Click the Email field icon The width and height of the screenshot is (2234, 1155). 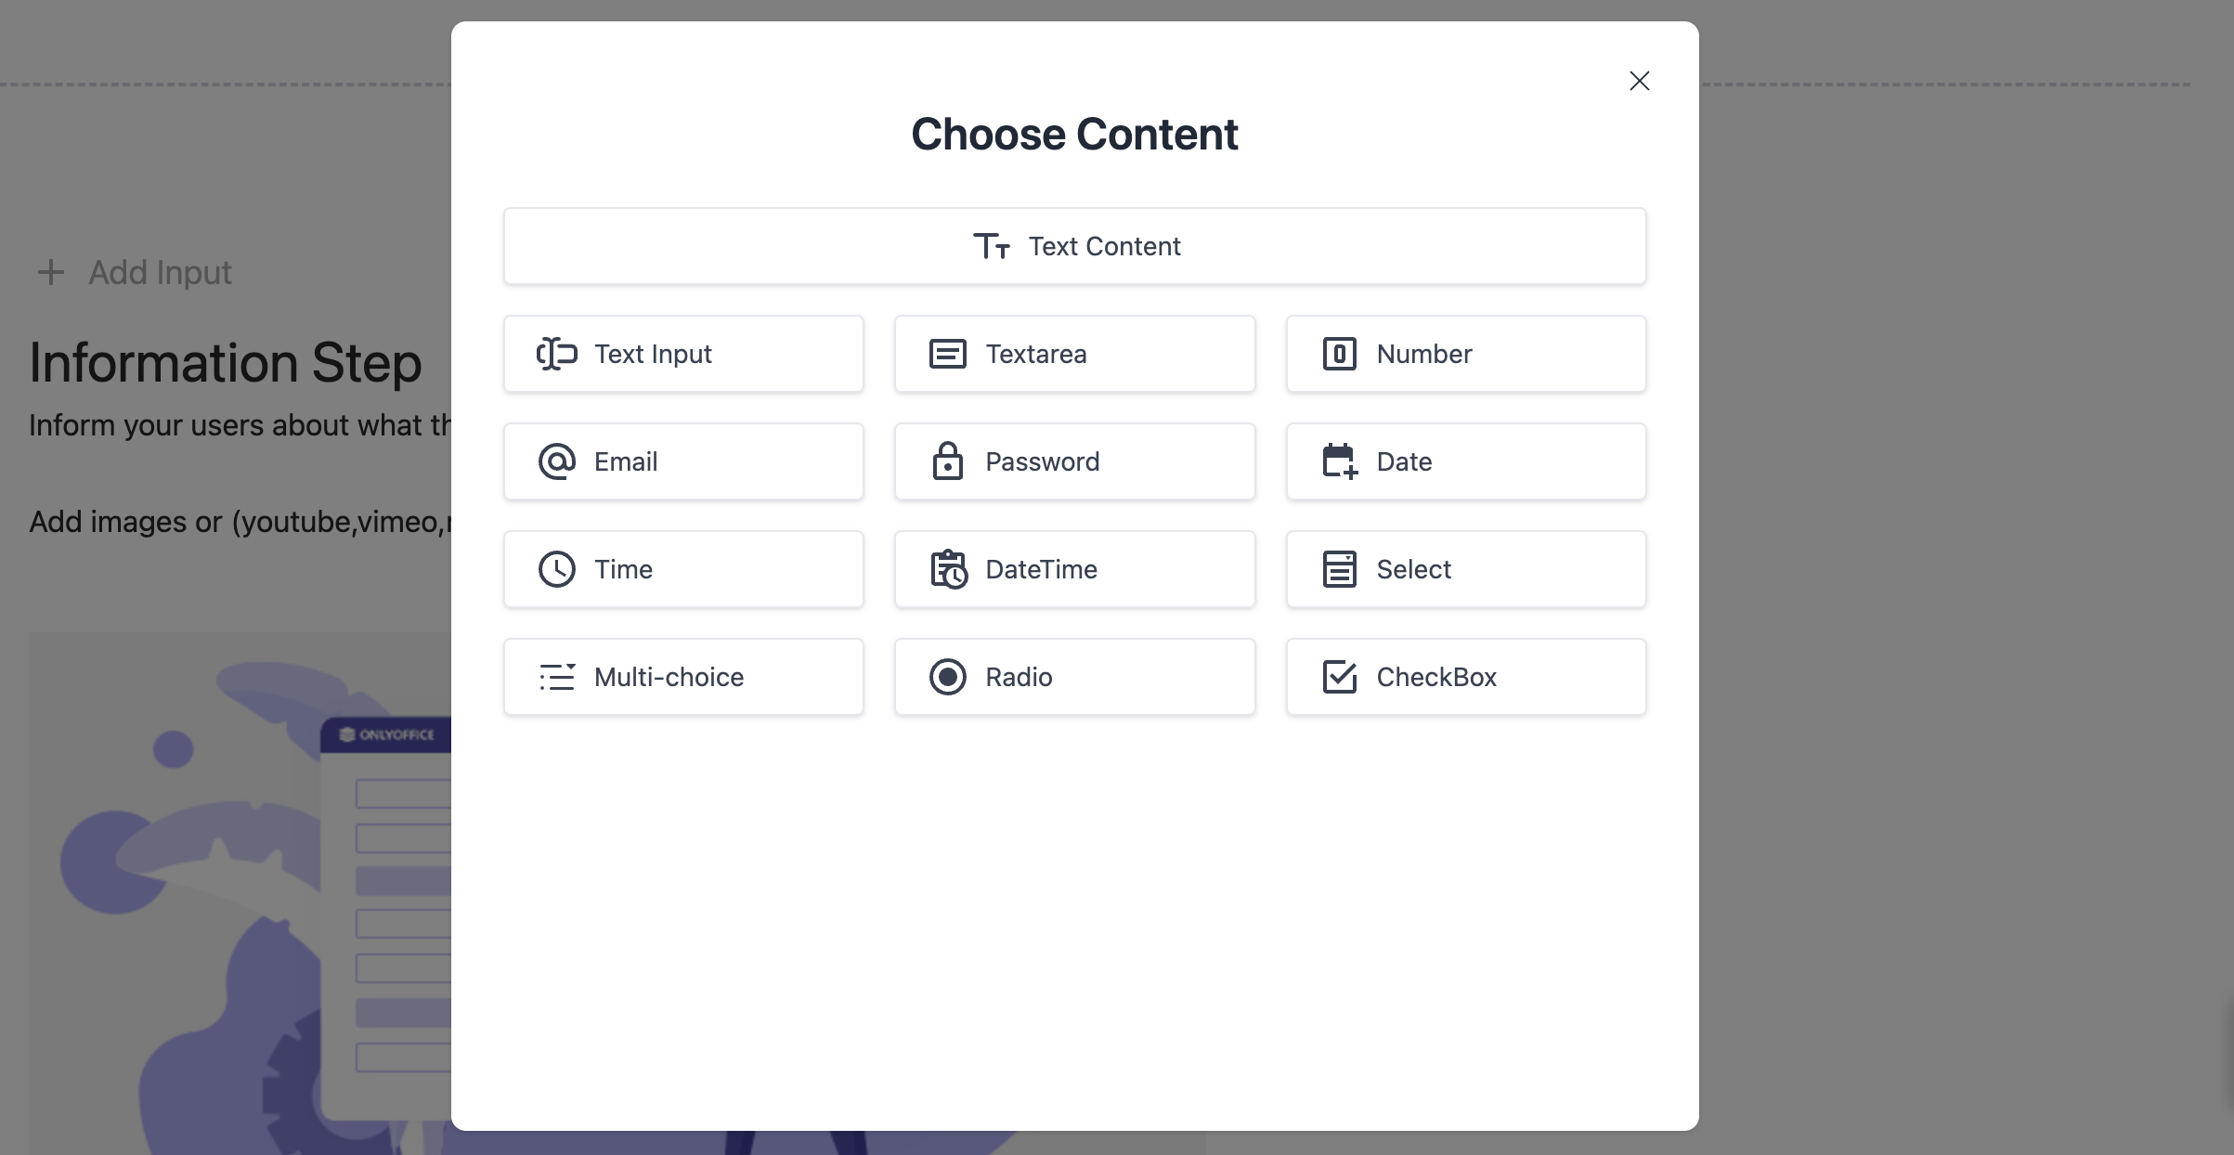click(557, 461)
